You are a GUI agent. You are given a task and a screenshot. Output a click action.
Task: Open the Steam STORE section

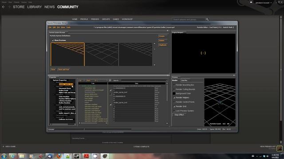tap(19, 7)
